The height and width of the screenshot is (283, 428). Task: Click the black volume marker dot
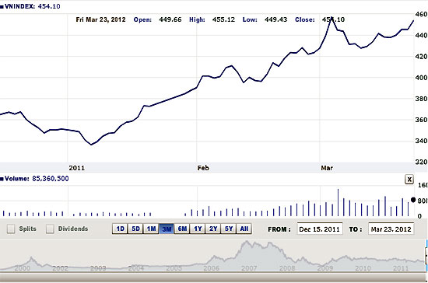coord(413,200)
